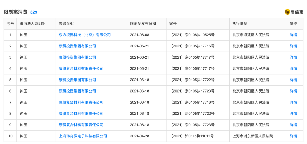View 详情 for row 1
Viewport: 307px width, 144px height.
tap(293, 35)
